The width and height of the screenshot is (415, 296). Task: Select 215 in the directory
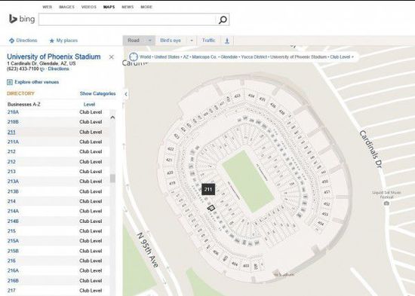coord(11,231)
